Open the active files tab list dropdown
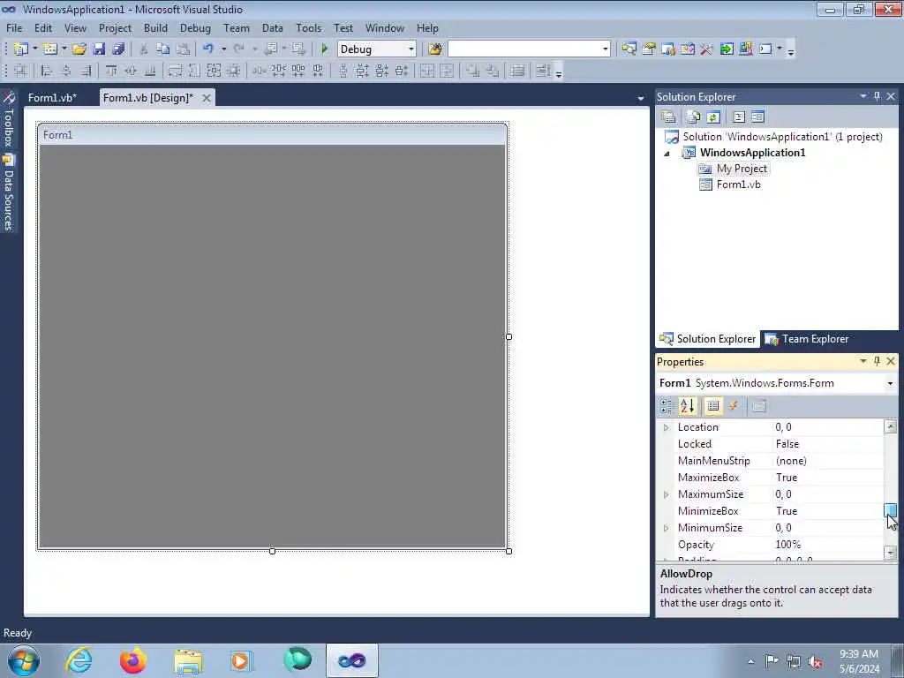Viewport: 904px width, 678px height. (641, 99)
